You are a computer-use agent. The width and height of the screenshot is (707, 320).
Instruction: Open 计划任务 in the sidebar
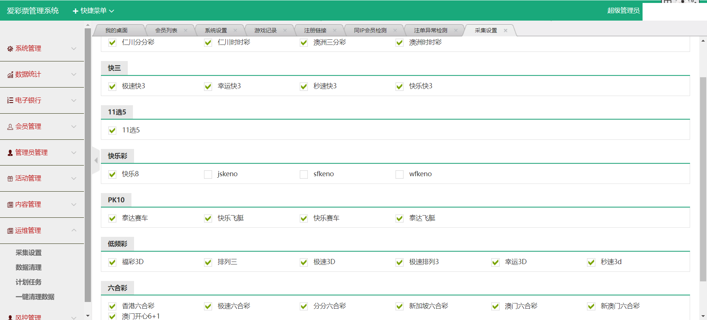point(28,282)
